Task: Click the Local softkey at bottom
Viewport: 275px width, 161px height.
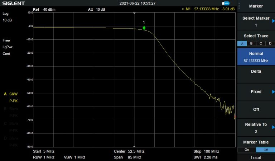Action: pyautogui.click(x=256, y=158)
